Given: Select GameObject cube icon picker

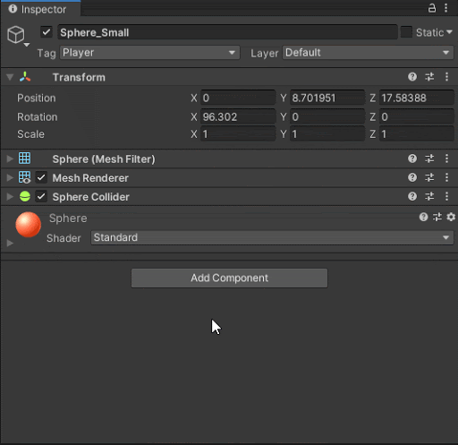Looking at the screenshot, I should pos(17,36).
